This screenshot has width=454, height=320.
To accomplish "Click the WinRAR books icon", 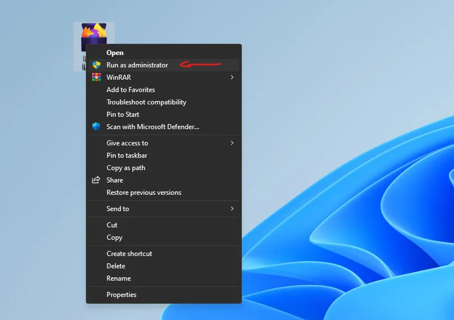I will coord(96,77).
